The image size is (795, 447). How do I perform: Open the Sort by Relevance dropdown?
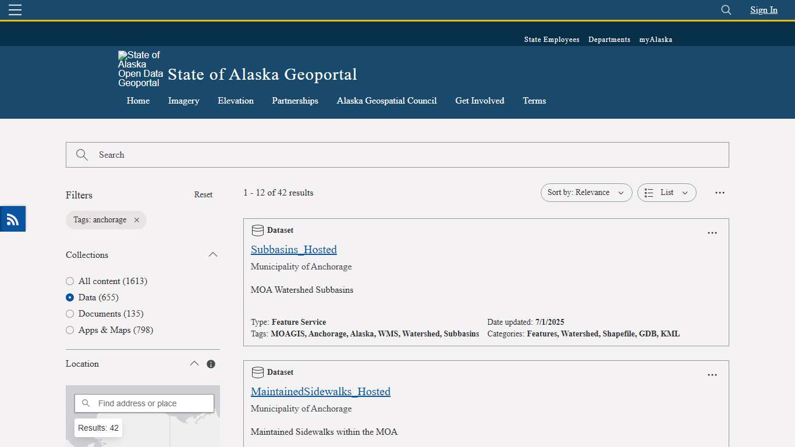click(586, 192)
